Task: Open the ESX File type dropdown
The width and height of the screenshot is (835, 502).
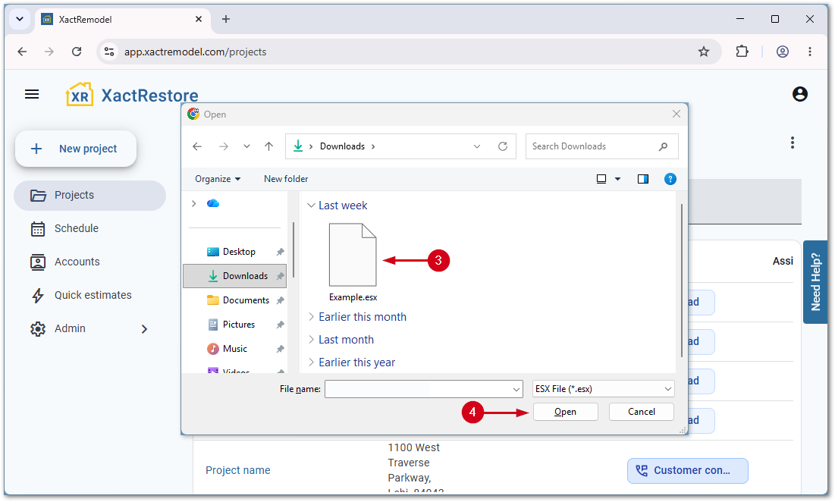Action: point(604,389)
